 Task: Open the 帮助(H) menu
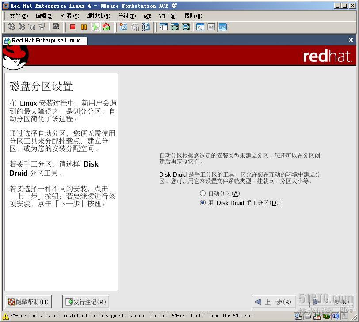pos(193,16)
